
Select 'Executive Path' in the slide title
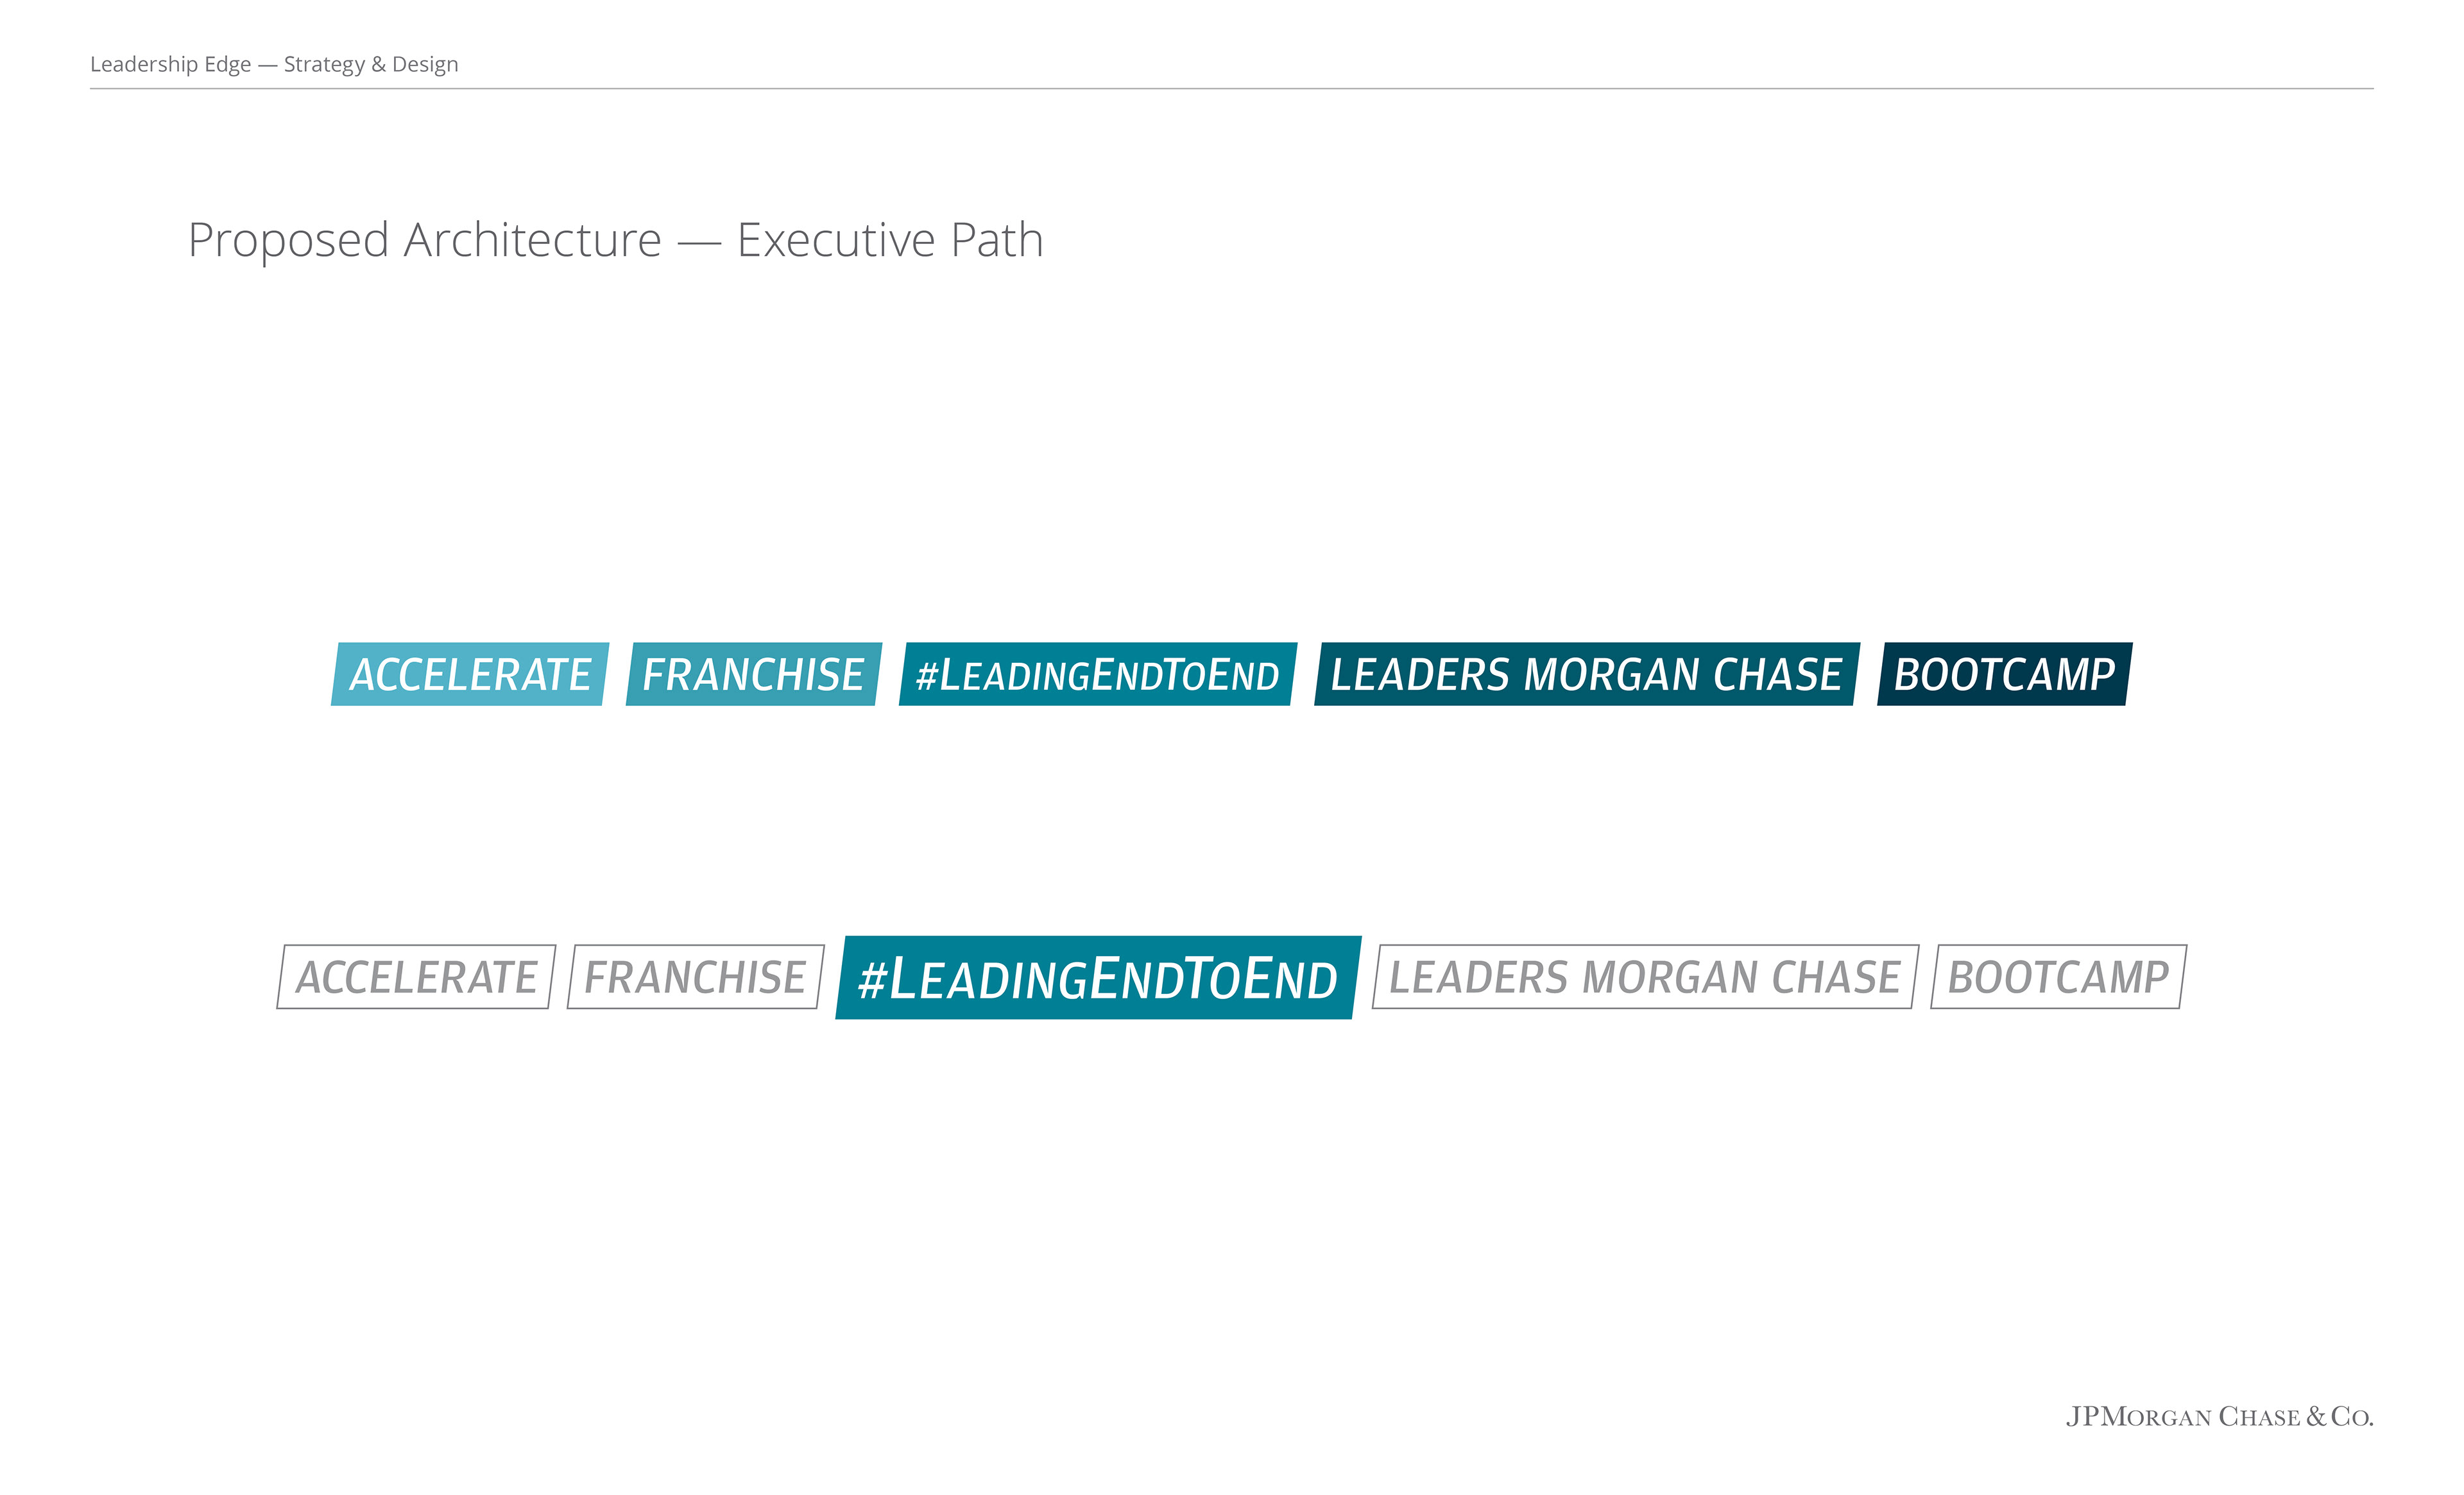coord(890,241)
